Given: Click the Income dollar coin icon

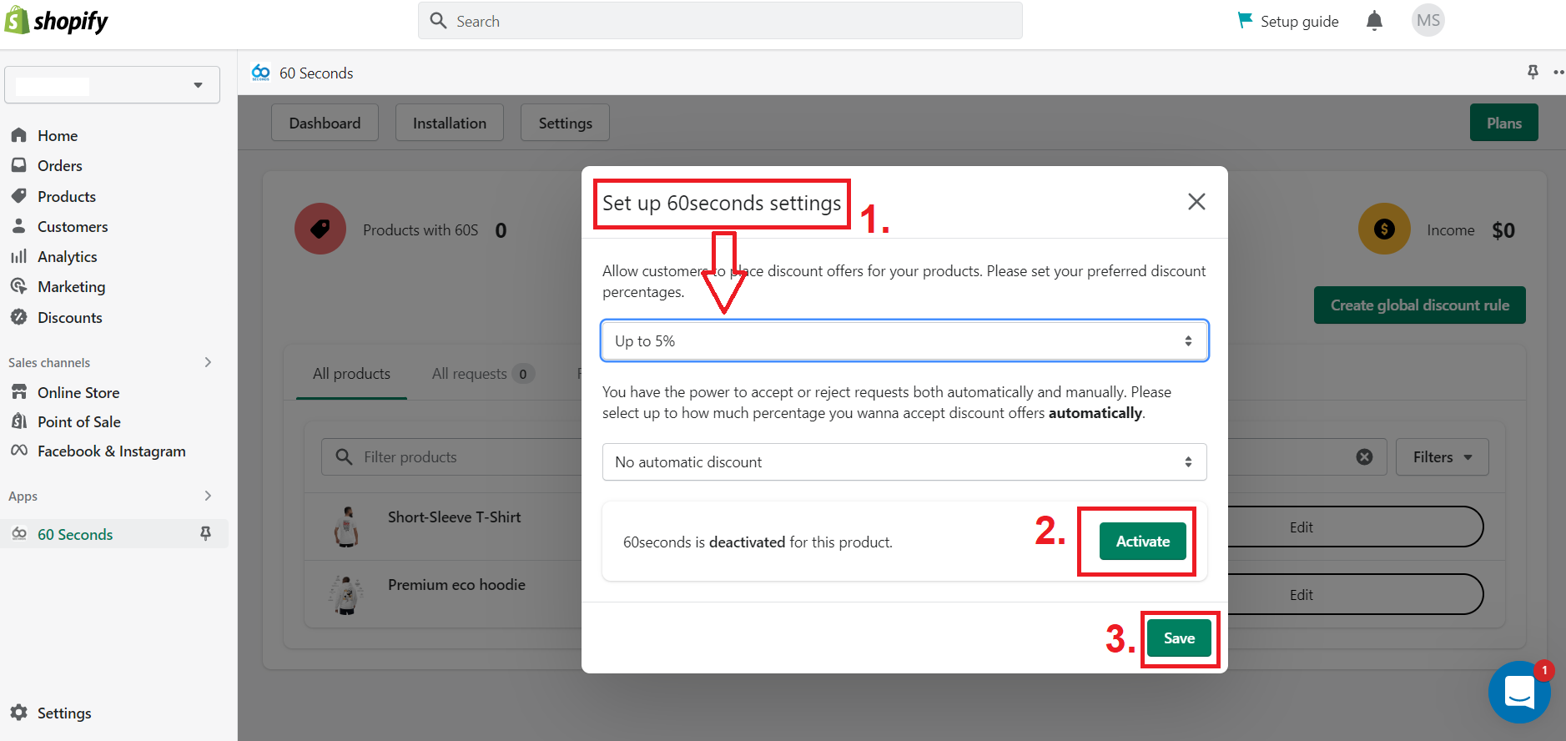Looking at the screenshot, I should pyautogui.click(x=1384, y=229).
